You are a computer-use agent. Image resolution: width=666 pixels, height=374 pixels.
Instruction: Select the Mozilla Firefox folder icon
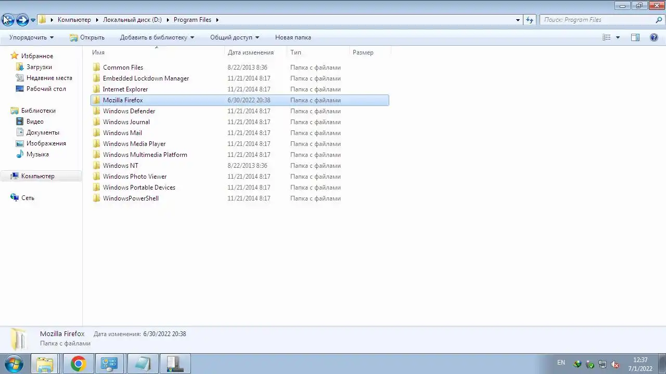(x=96, y=100)
